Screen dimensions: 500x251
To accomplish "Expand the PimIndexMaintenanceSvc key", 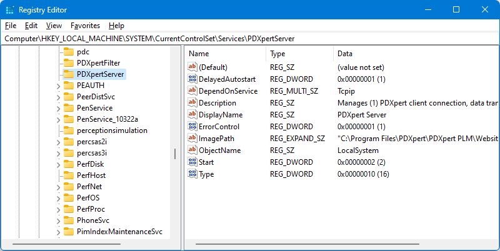I will click(x=58, y=232).
